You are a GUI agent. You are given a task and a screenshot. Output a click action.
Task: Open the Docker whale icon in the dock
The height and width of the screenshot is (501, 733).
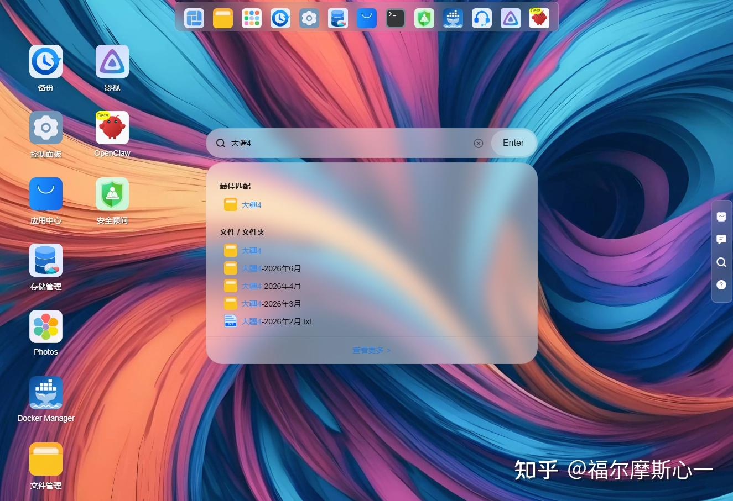pos(453,18)
